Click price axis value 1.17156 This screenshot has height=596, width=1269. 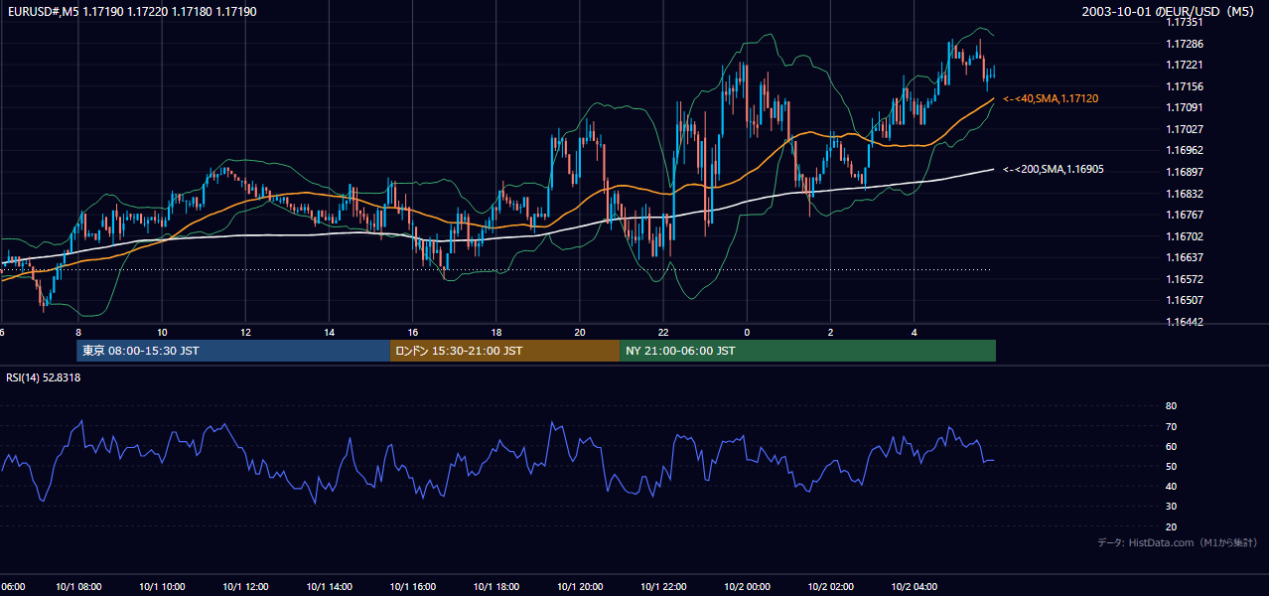point(1185,86)
